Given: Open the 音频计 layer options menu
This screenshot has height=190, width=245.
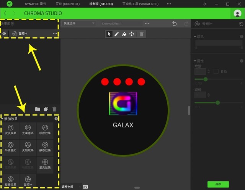Looking at the screenshot, I should point(55,34).
